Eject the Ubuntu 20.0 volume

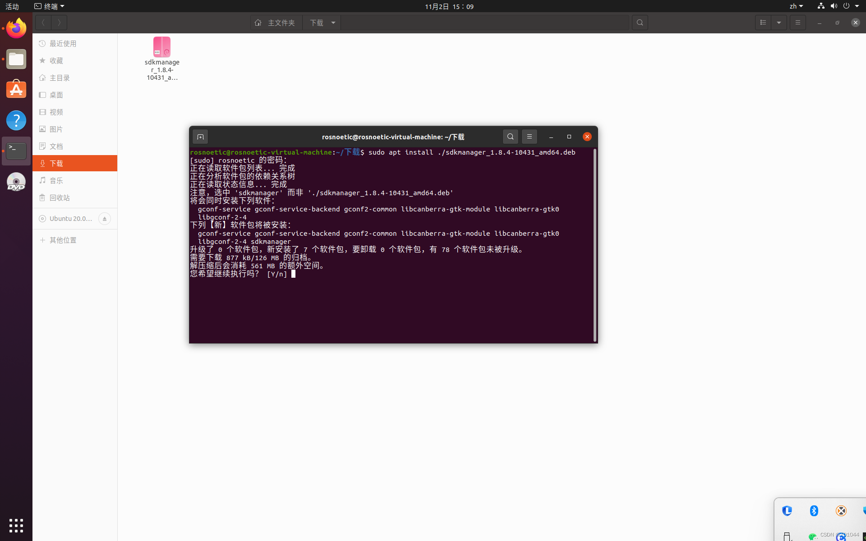105,218
